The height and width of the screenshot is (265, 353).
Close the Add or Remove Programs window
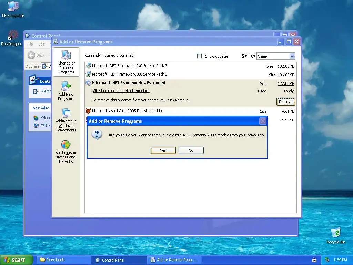pos(297,42)
